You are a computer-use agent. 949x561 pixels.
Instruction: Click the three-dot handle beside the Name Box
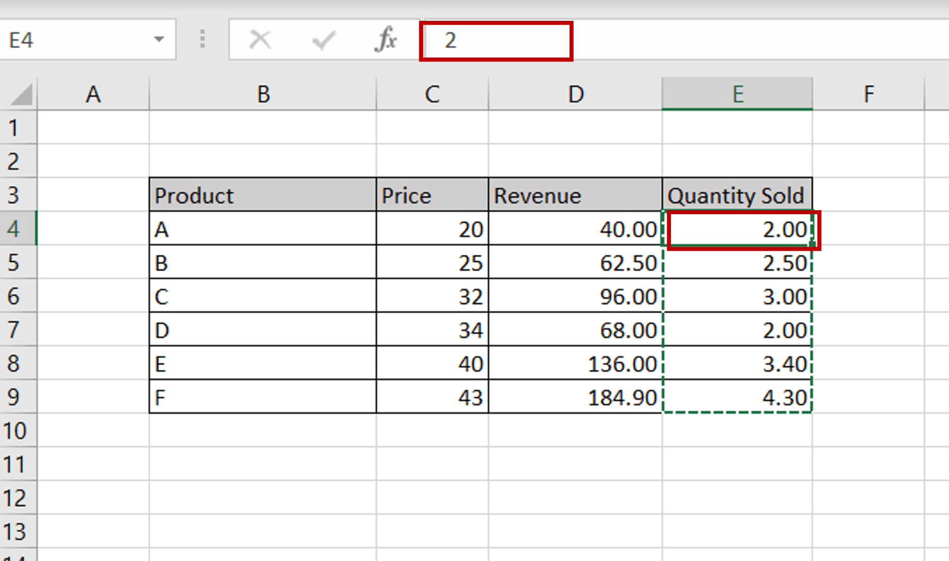(x=202, y=40)
